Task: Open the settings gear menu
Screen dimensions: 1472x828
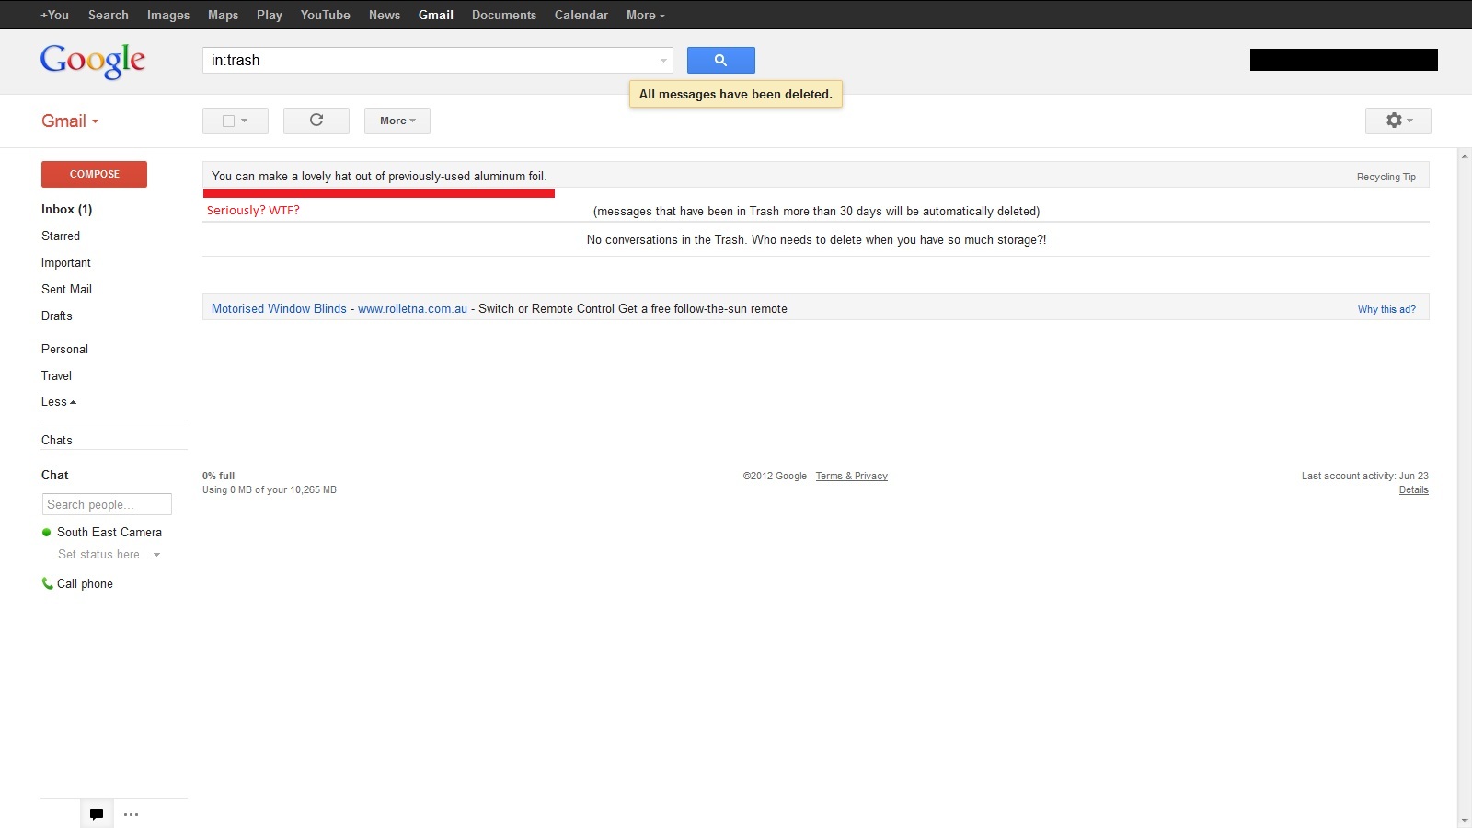Action: coord(1397,121)
